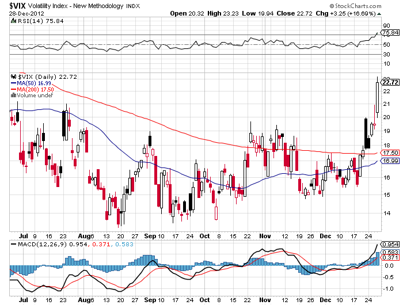Click the 19 label on the price axis
The height and width of the screenshot is (305, 403).
[386, 131]
